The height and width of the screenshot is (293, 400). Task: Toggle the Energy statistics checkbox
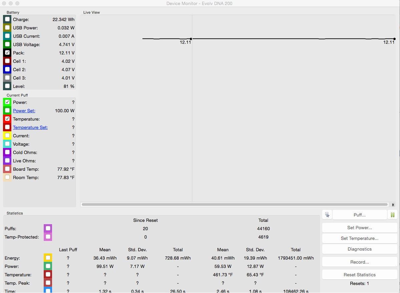click(48, 258)
